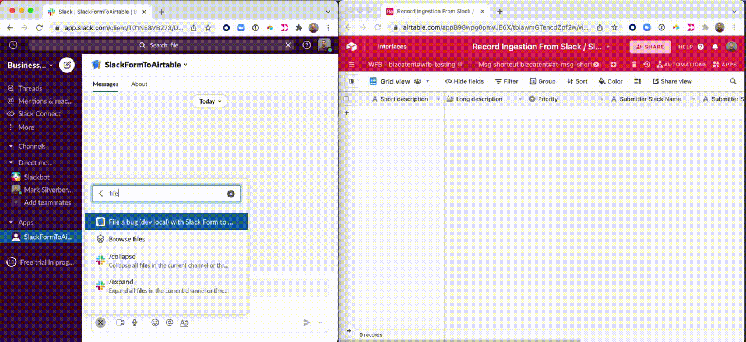Open base title 'Record Ingestion From Slack' dropdown
Image resolution: width=746 pixels, height=342 pixels.
point(541,47)
